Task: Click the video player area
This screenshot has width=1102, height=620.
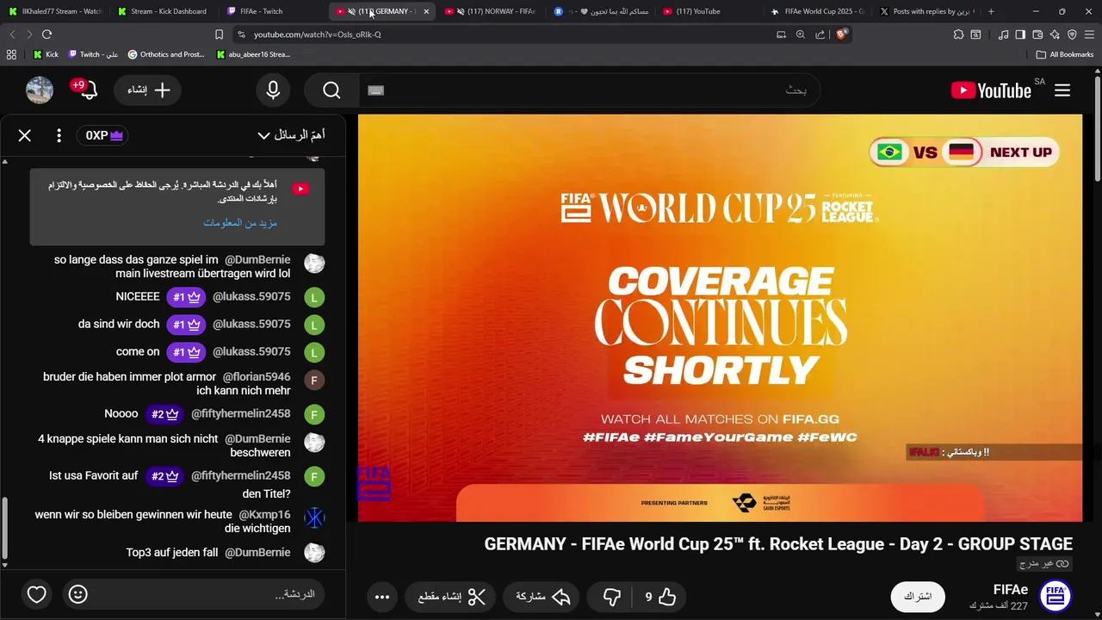Action: 720,318
